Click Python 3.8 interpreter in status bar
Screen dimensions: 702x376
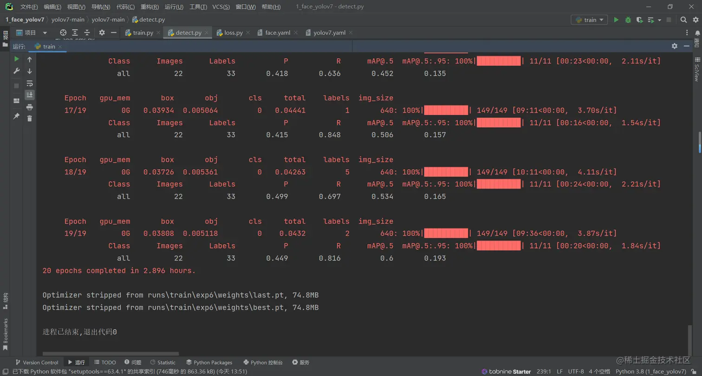coord(651,371)
